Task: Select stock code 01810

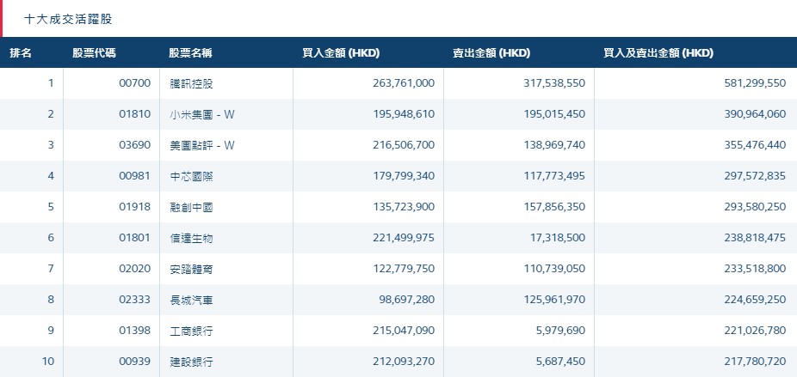Action: coord(134,113)
